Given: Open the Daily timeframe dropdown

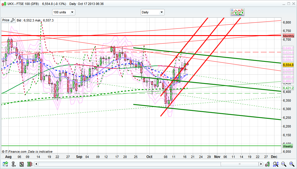Looking at the screenshot, I should click(153, 12).
